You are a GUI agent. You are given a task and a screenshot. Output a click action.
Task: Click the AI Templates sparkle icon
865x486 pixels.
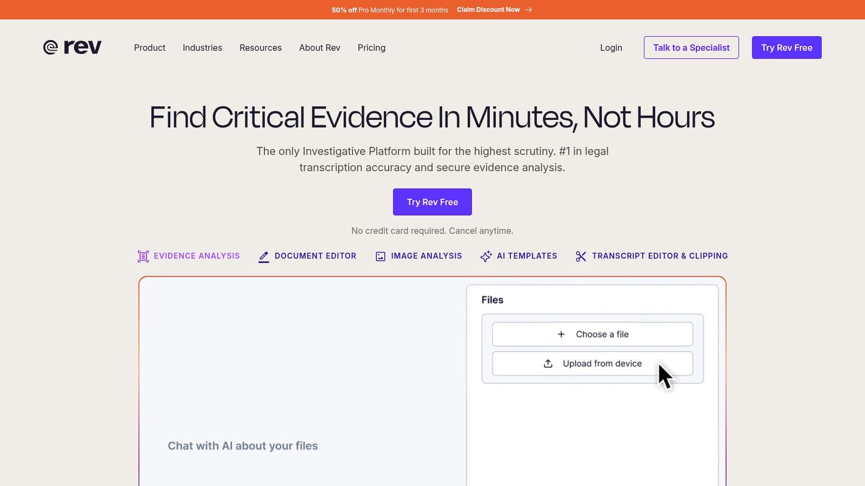pos(486,256)
